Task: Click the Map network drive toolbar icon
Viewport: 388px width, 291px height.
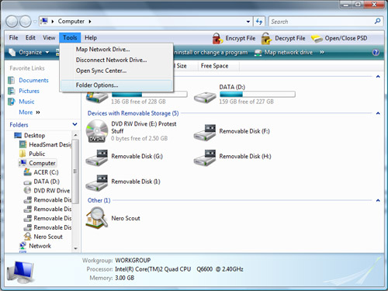Action: [258, 53]
